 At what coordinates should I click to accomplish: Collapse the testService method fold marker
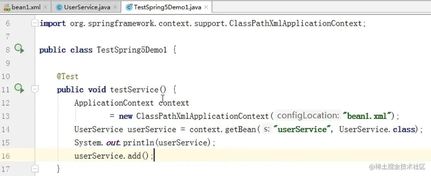35,89
